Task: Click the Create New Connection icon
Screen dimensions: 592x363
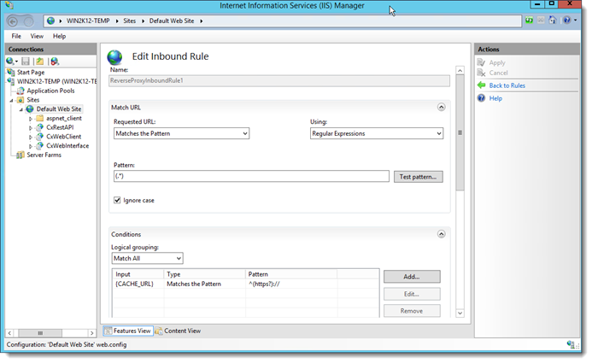Action: tap(11, 61)
